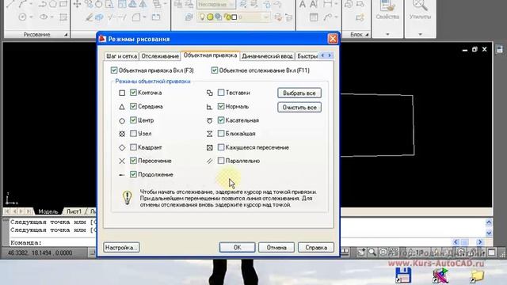Expand the arrow below Свойства
This screenshot has height=285, width=507.
387,34
